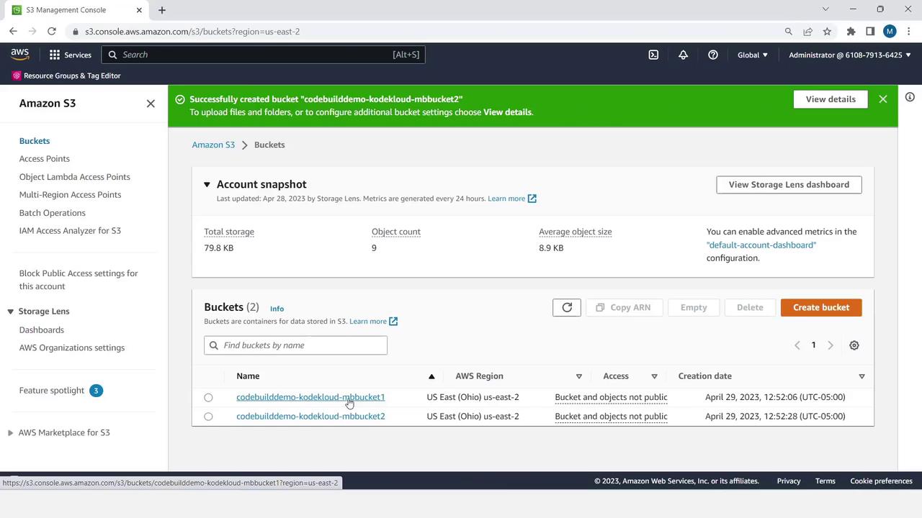Click the Amazon S3 breadcrumb link

pyautogui.click(x=213, y=145)
